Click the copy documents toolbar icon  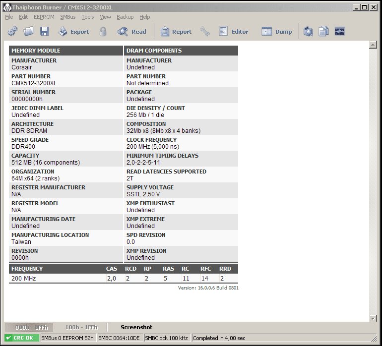coord(323,31)
